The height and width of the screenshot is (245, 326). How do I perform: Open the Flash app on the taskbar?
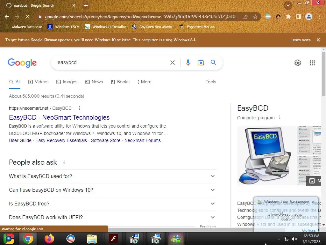click(x=113, y=239)
